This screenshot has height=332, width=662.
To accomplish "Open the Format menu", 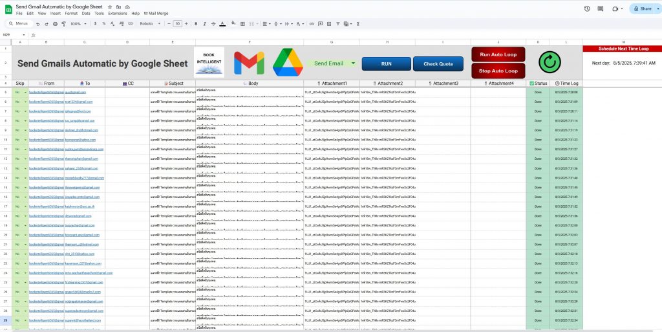I will (x=71, y=14).
